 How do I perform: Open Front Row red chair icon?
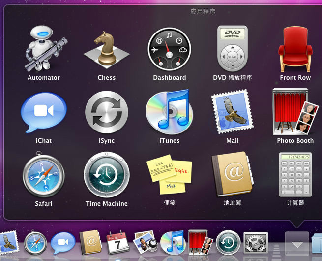point(295,49)
